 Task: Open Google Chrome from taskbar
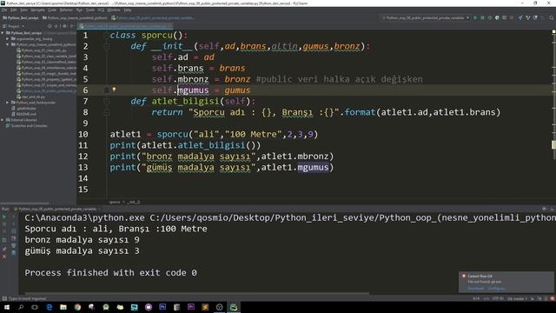pyautogui.click(x=77, y=307)
